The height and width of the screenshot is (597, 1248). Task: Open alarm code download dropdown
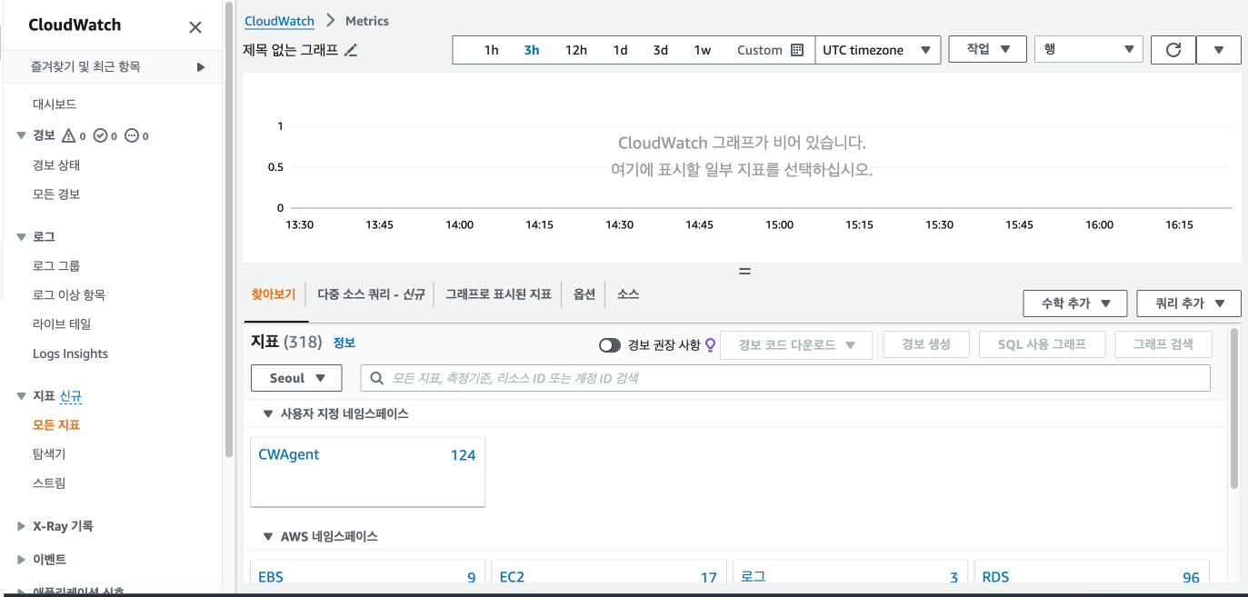pyautogui.click(x=796, y=345)
